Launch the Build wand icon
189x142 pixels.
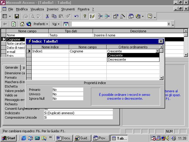click(x=123, y=16)
